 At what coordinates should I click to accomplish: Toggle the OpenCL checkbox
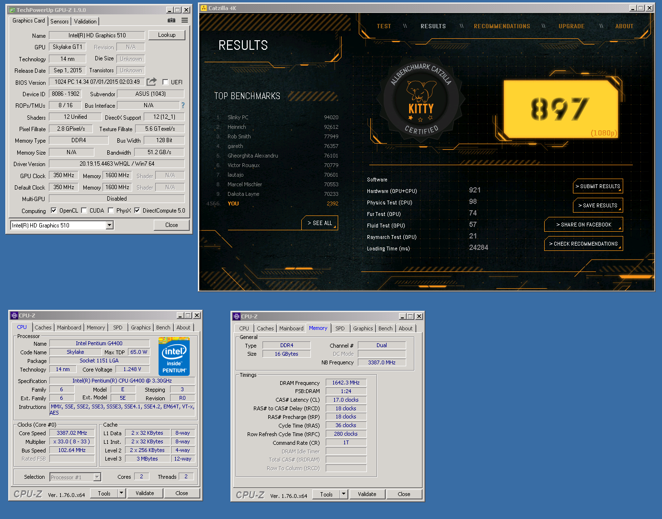click(54, 210)
